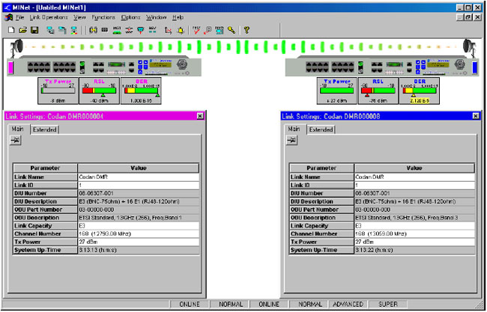
Task: Click the first networked-computers icon after Save
Action: click(x=50, y=30)
